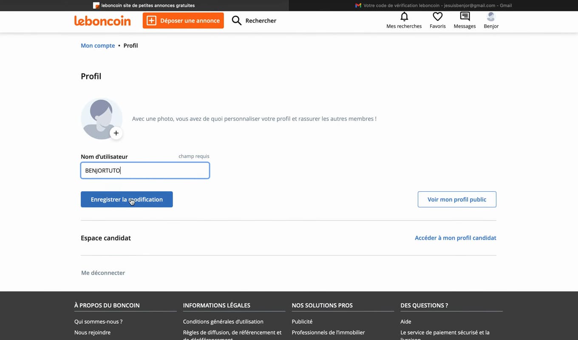The height and width of the screenshot is (340, 578).
Task: Open Règles de diffusion footer link
Action: click(x=232, y=335)
